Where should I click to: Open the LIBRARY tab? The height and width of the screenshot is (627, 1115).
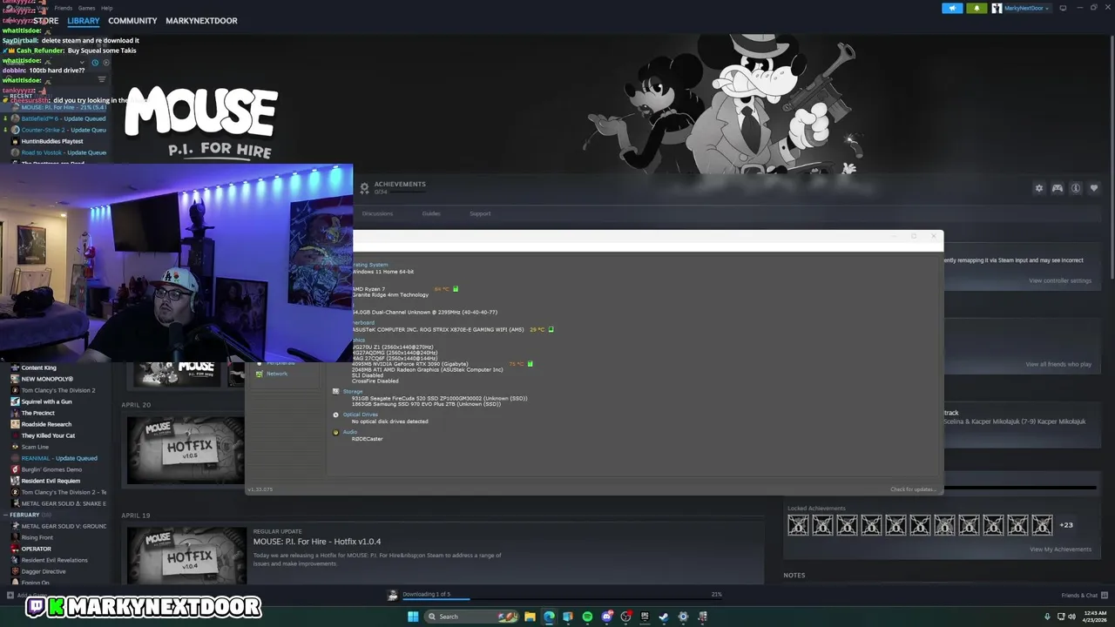tap(84, 21)
